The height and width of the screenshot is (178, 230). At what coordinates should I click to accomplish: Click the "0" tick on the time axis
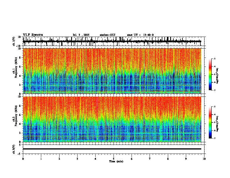click(x=23, y=159)
